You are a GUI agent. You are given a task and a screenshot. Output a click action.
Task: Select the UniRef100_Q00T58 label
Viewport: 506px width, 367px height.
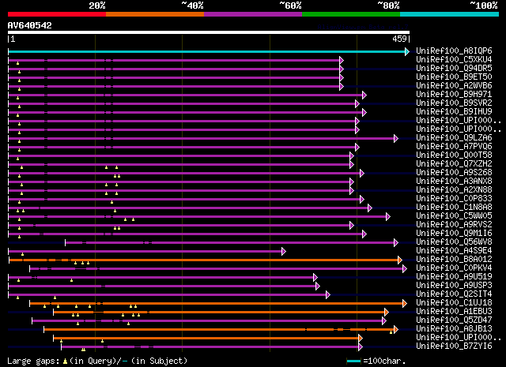tap(454, 155)
